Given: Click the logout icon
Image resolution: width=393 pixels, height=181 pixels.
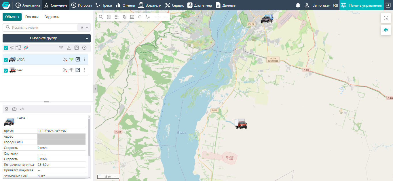Looking at the screenshot, I should pyautogui.click(x=388, y=5).
